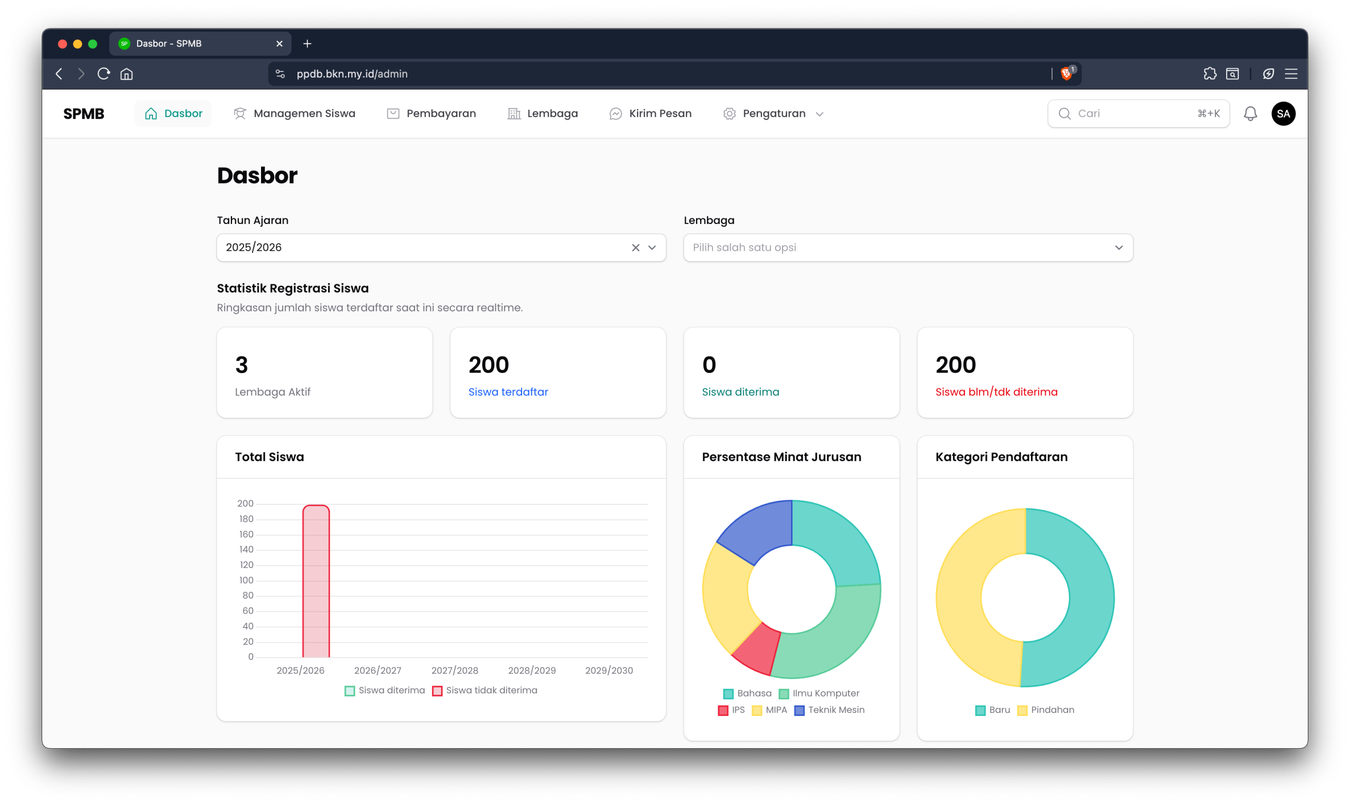Expand the Pengaturan menu
Image resolution: width=1350 pixels, height=804 pixels.
[773, 114]
